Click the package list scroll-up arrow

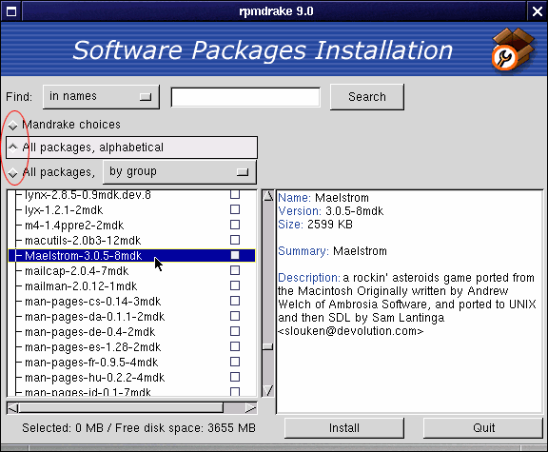pyautogui.click(x=268, y=196)
